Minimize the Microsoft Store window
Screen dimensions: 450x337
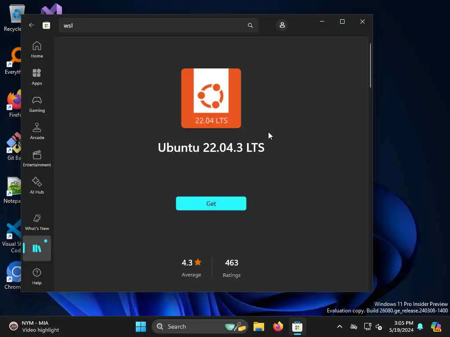322,22
